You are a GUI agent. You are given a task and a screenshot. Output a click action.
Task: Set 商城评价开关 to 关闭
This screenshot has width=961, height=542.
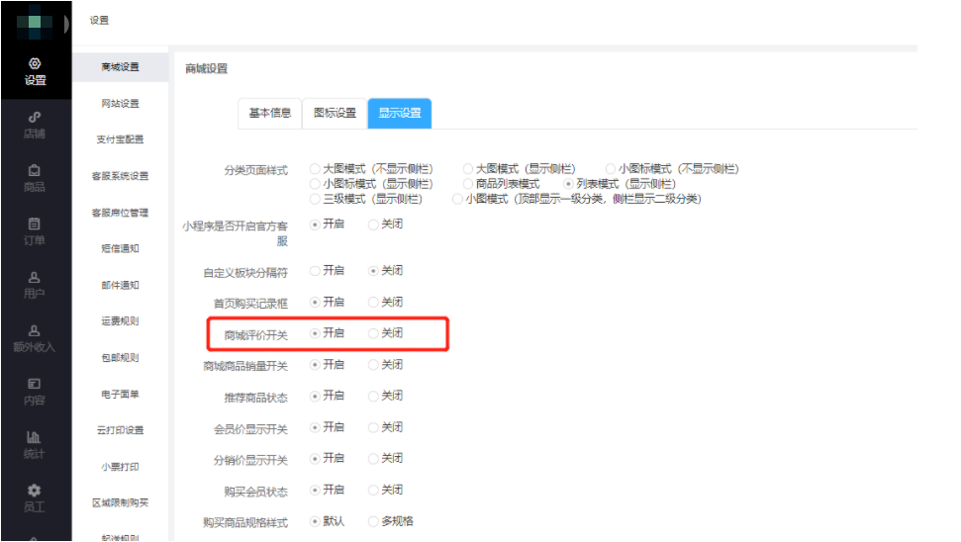[373, 333]
